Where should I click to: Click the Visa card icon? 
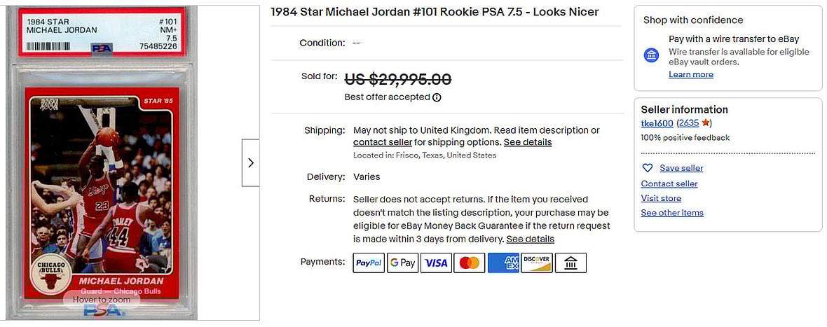[x=436, y=263]
